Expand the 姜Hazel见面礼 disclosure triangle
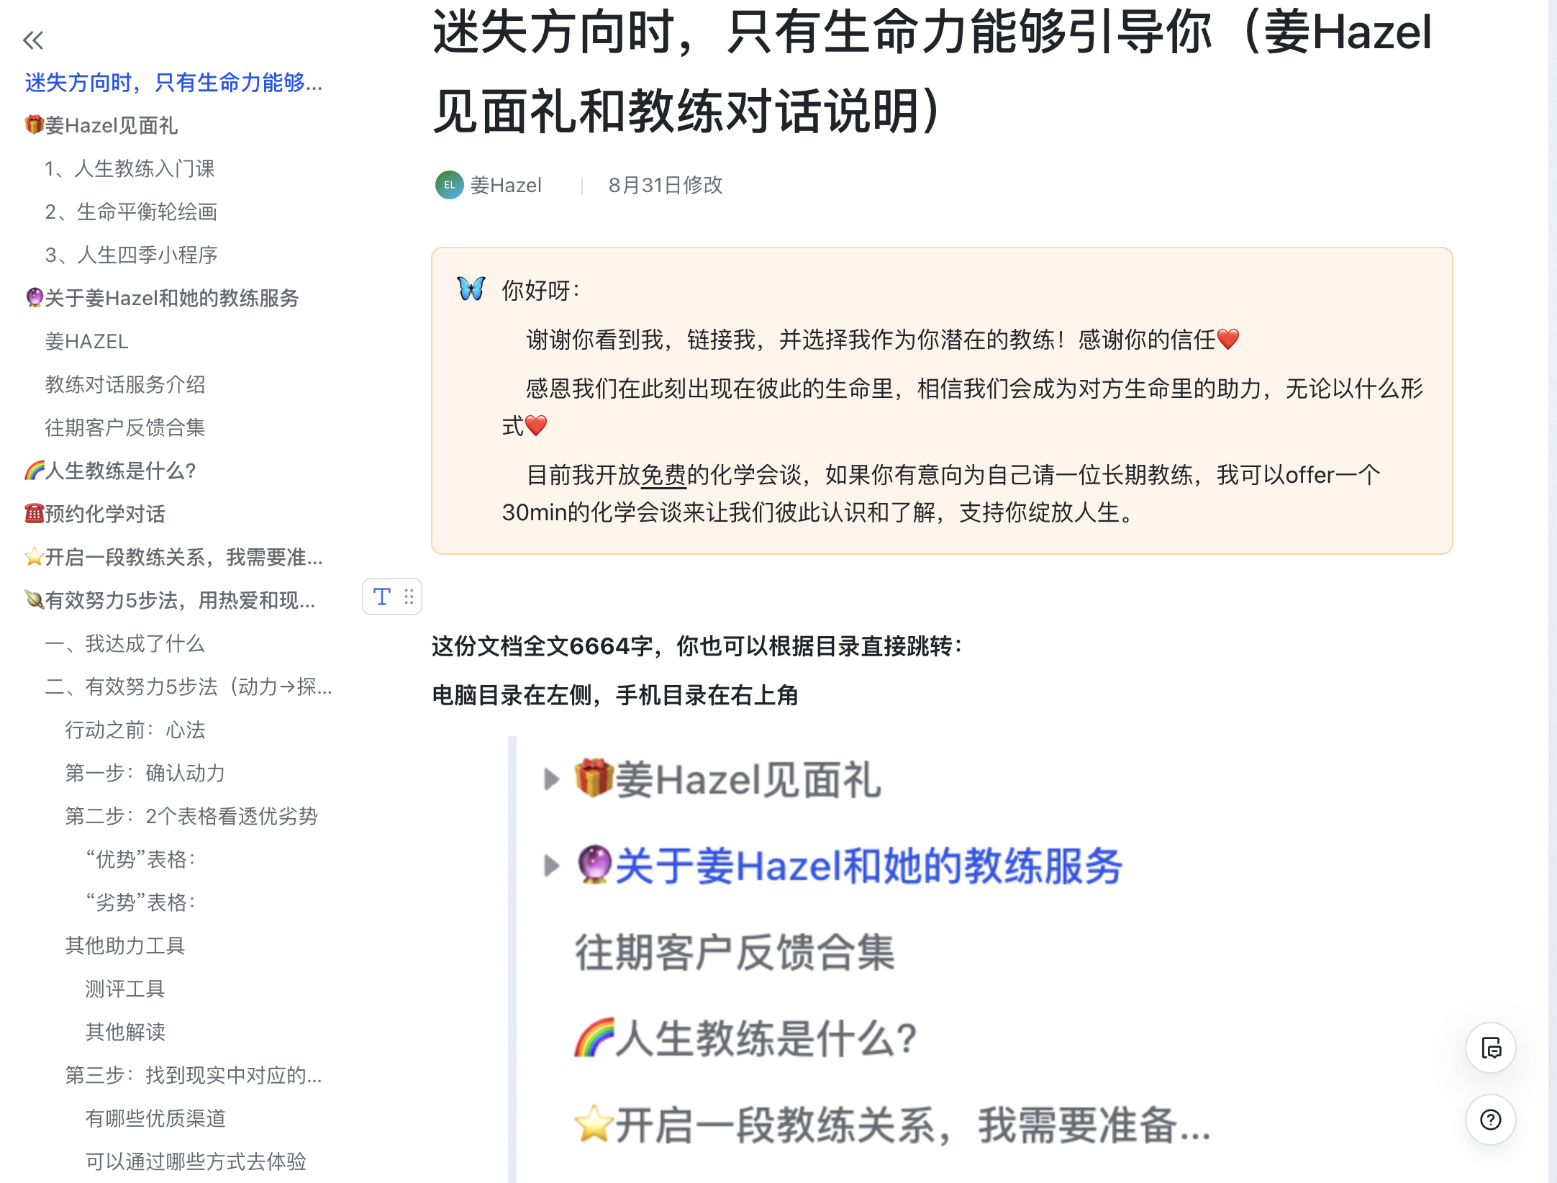The height and width of the screenshot is (1183, 1557). click(x=551, y=779)
